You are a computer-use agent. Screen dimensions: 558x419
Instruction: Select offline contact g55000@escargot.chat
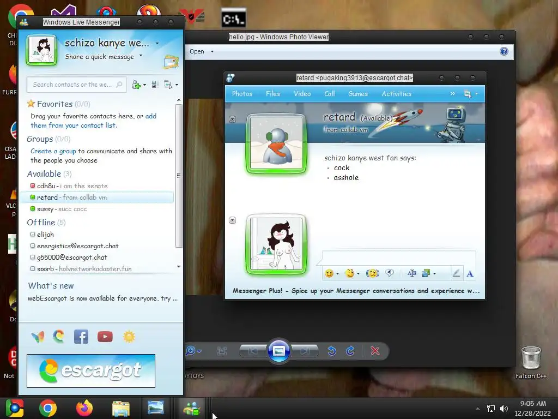pyautogui.click(x=96, y=258)
